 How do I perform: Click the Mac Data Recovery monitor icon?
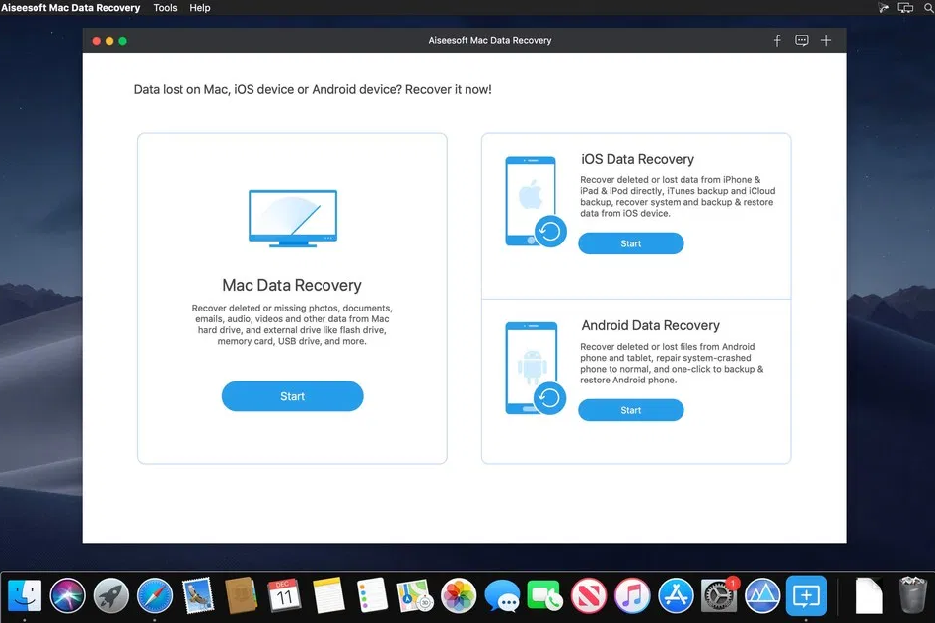point(292,217)
